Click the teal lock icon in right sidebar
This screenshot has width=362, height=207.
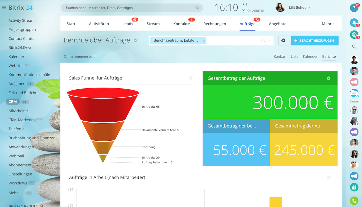point(354,187)
